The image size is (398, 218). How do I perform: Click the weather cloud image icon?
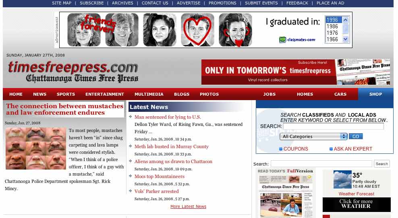tap(342, 179)
